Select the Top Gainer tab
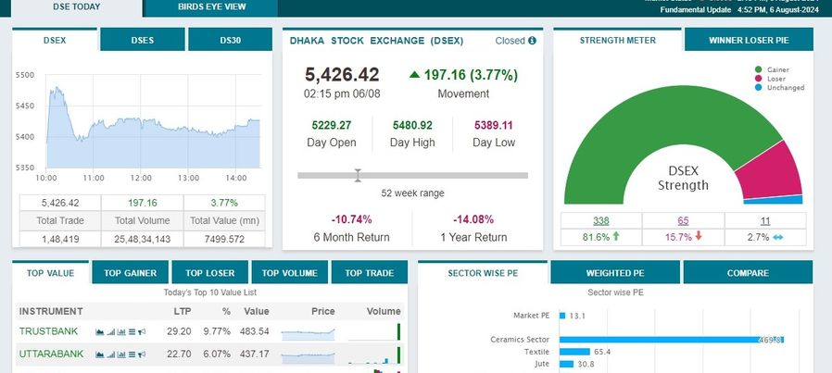 130,273
